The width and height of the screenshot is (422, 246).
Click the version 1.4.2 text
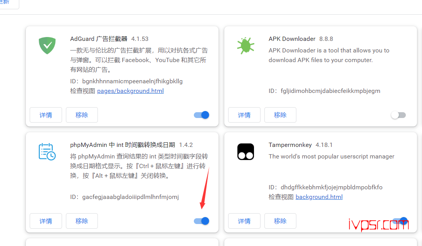(186, 145)
